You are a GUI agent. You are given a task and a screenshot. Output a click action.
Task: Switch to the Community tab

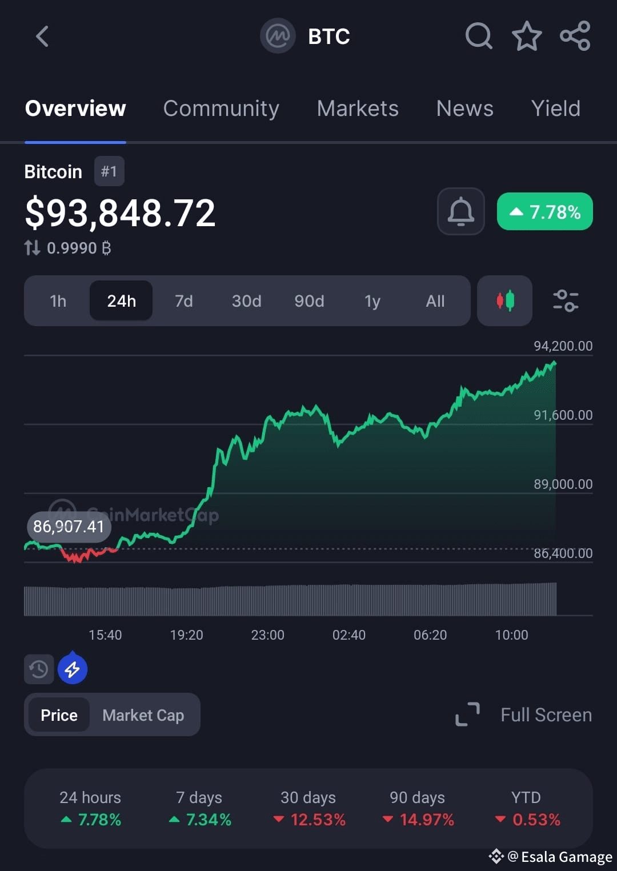coord(221,109)
